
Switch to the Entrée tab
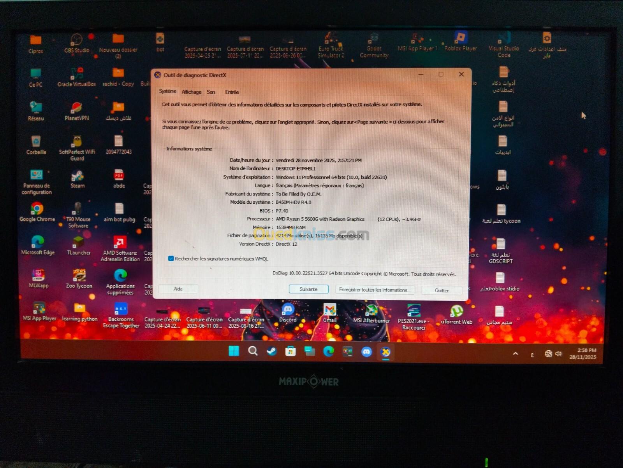coord(232,92)
